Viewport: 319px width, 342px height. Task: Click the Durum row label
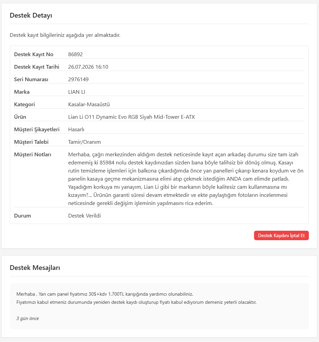[22, 216]
